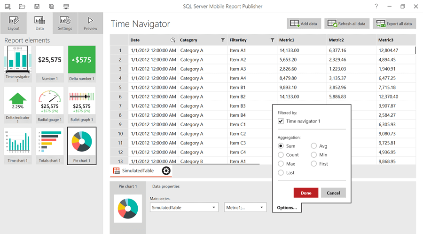Image resolution: width=423 pixels, height=234 pixels.
Task: Open the Metric1 field dropdown
Action: pos(245,208)
